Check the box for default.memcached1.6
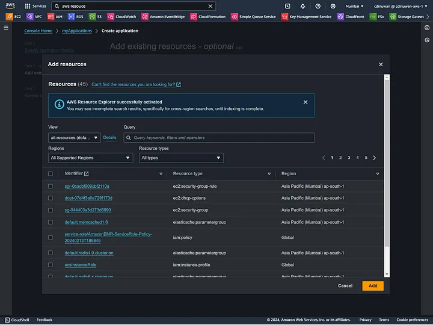The image size is (433, 325). [x=51, y=222]
